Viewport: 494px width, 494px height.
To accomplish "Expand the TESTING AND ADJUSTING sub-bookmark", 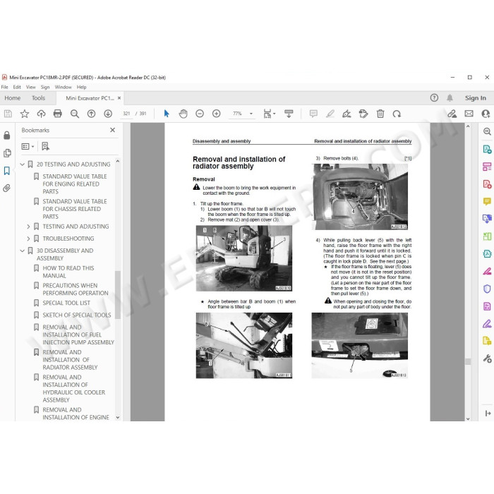I will [x=28, y=227].
